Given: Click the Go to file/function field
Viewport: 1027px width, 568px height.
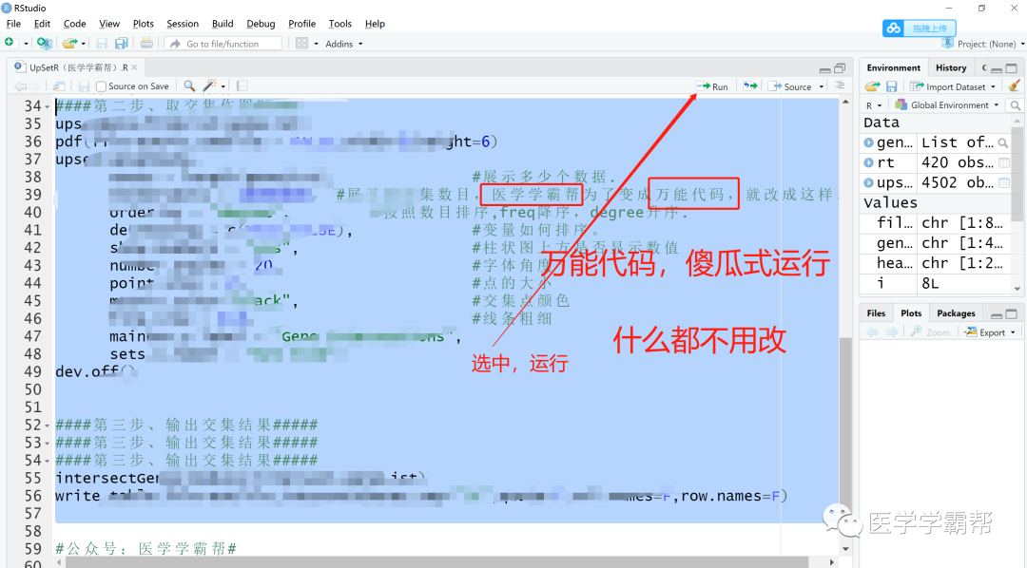Looking at the screenshot, I should [x=223, y=44].
